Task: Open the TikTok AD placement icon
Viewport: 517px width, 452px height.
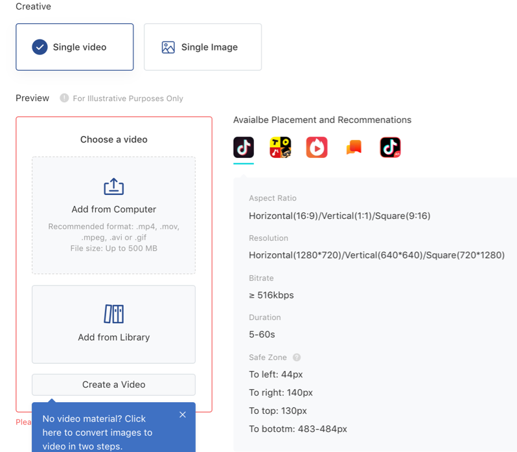Action: point(390,148)
